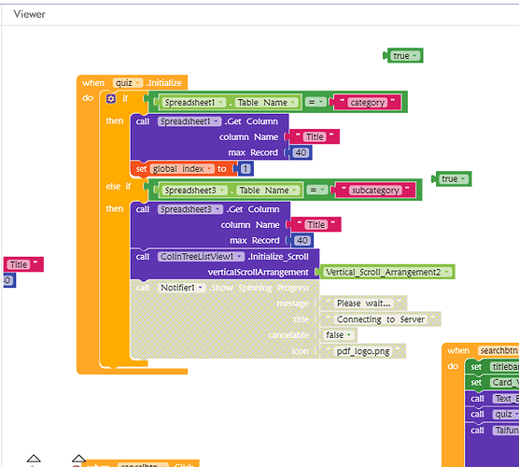The width and height of the screenshot is (519, 467).
Task: Expand the global index variable dropdown
Action: click(181, 169)
